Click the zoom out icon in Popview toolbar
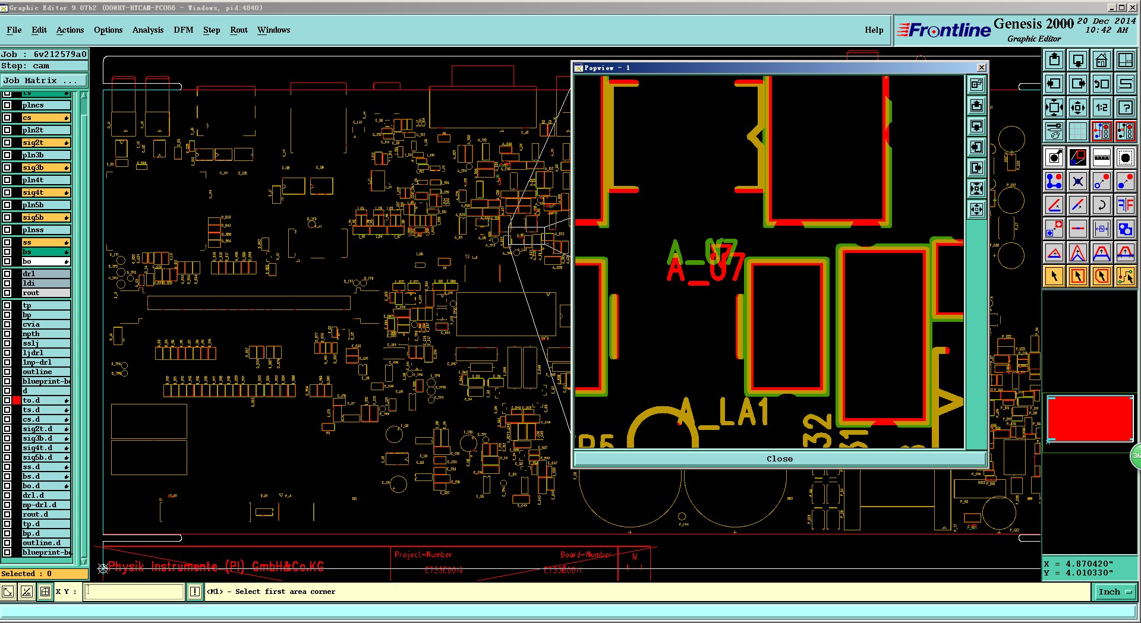This screenshot has width=1141, height=623. click(976, 210)
